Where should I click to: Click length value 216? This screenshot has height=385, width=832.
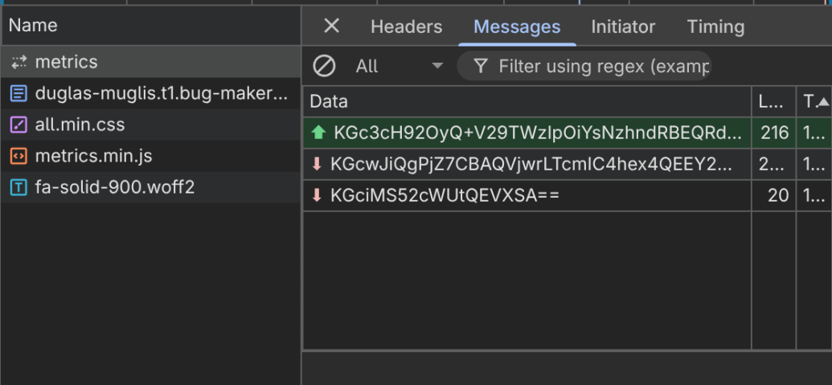[x=774, y=133]
